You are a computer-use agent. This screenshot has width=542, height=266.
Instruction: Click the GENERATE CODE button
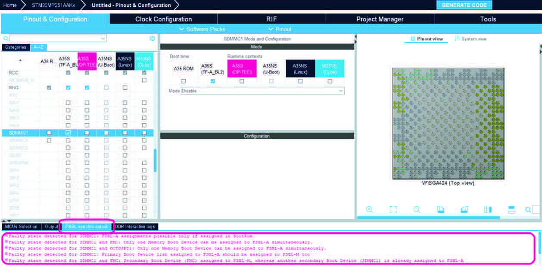464,5
